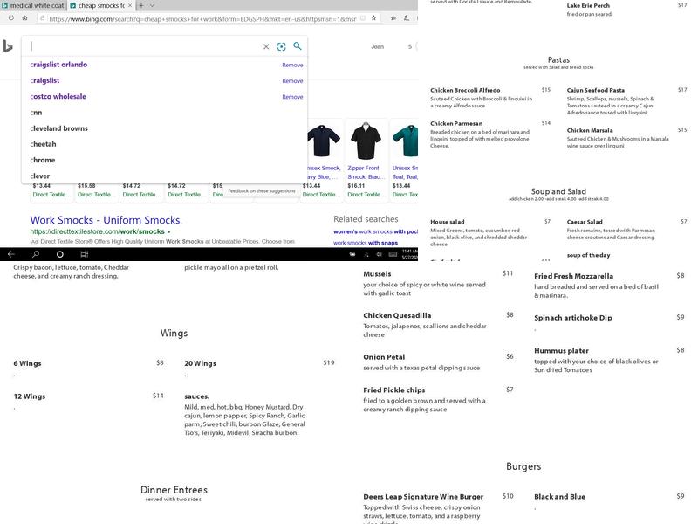Click the Cortana circle taskbar icon
The height and width of the screenshot is (524, 698).
(60, 254)
